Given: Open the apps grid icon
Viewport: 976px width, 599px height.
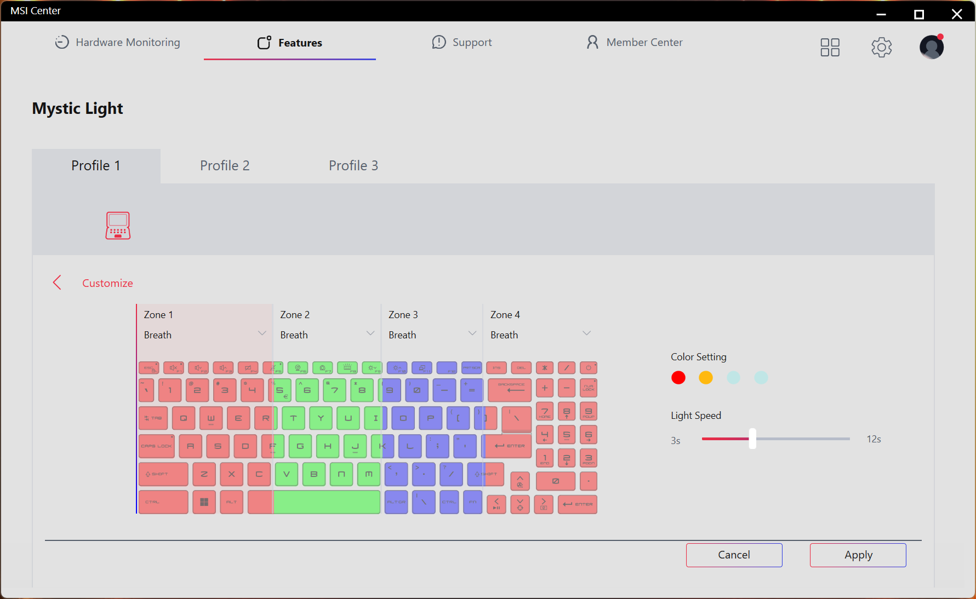Looking at the screenshot, I should click(x=830, y=47).
